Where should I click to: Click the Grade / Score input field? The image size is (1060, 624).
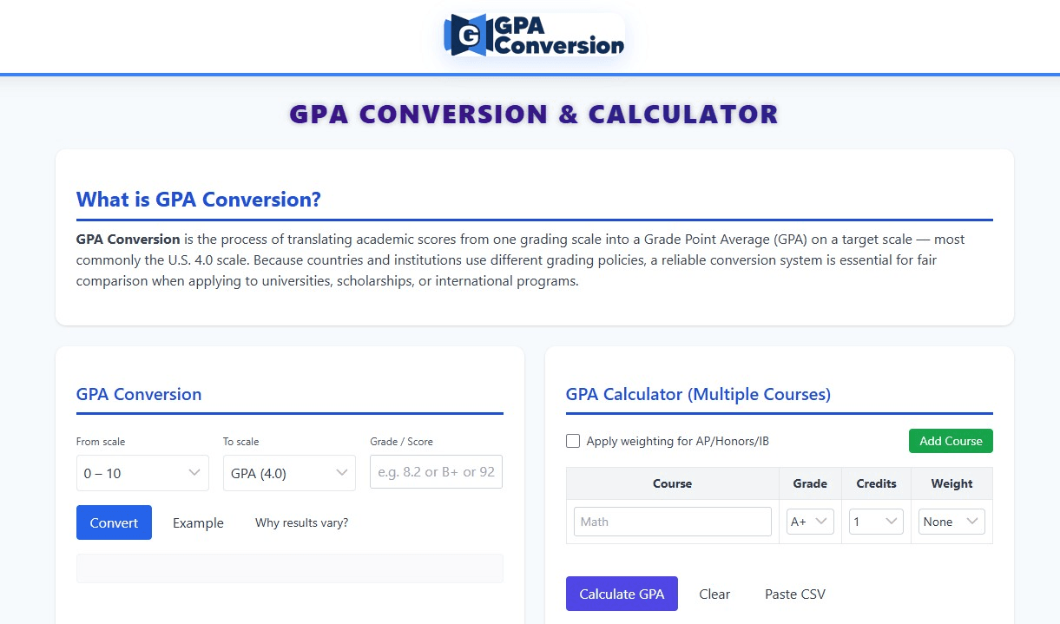tap(436, 472)
